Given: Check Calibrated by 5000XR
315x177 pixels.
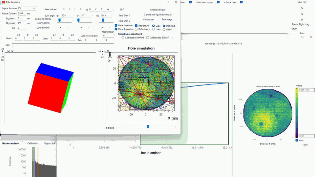Looking at the screenshot, I should pyautogui.click(x=148, y=38).
